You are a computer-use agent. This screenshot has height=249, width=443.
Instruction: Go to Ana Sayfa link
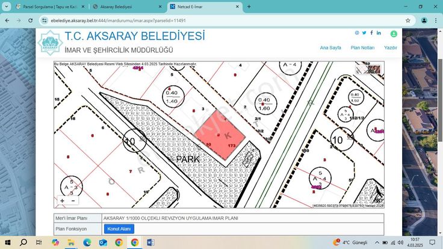[330, 48]
